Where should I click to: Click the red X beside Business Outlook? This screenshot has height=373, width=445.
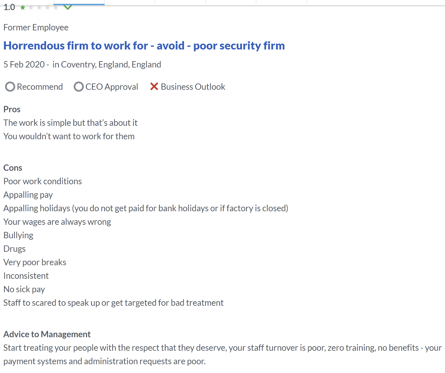[154, 87]
